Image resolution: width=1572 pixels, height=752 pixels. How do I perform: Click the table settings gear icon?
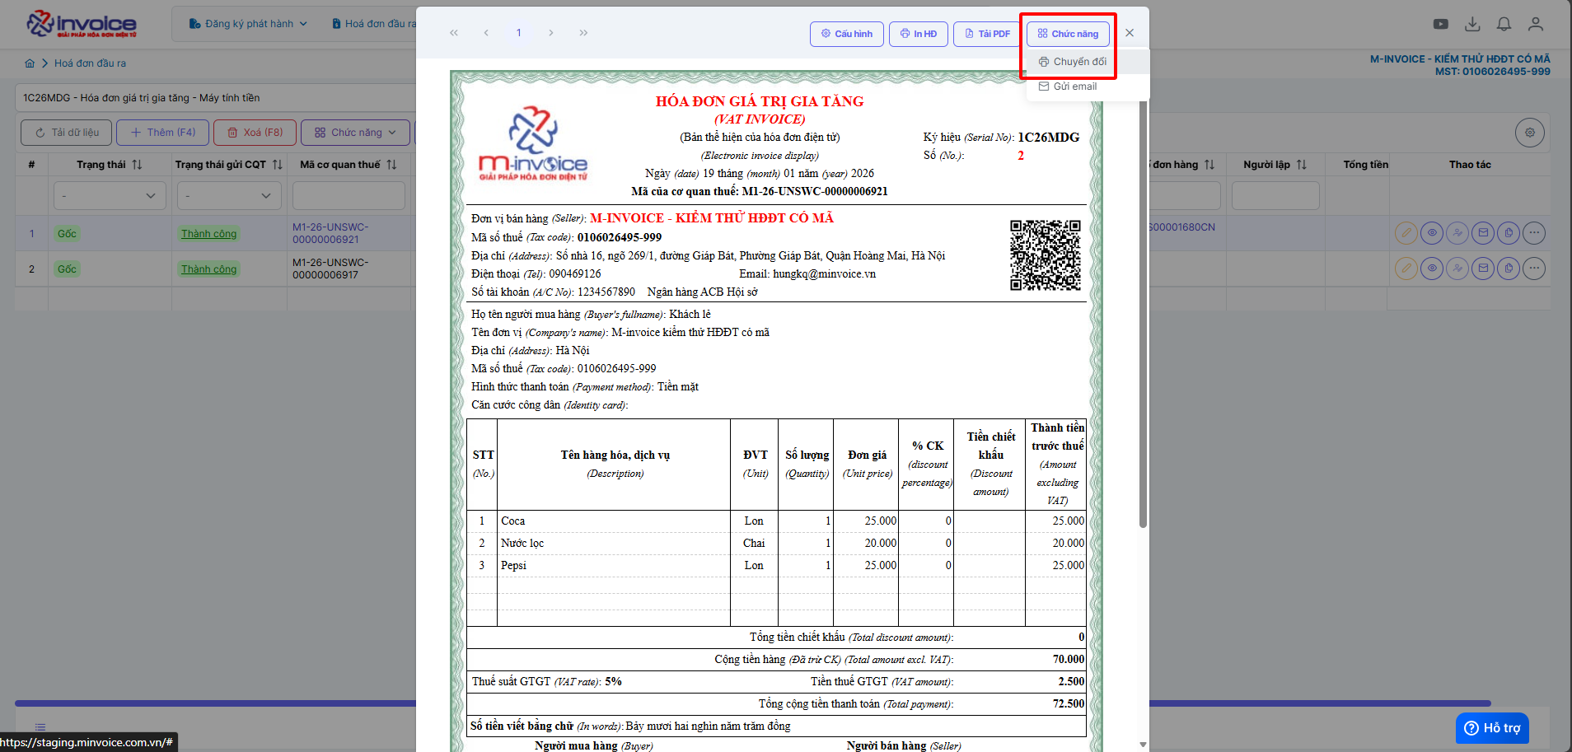[x=1530, y=133]
